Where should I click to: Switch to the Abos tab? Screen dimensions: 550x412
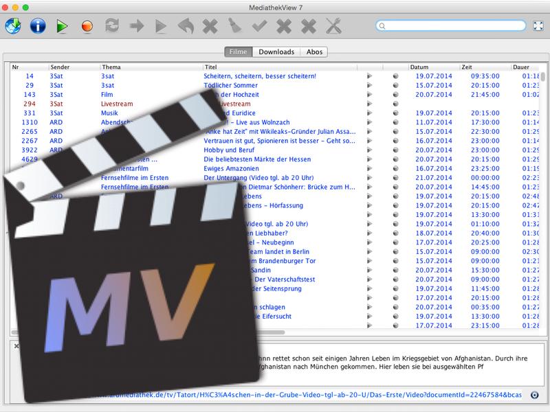[x=314, y=52]
